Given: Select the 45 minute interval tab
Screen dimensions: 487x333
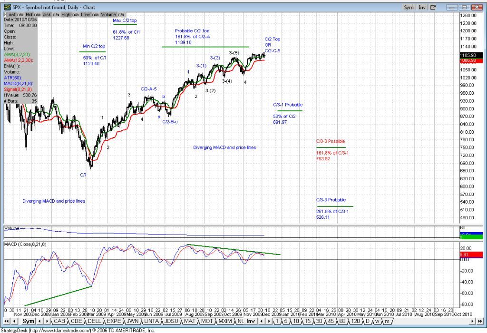Looking at the screenshot, I should pos(331,321).
